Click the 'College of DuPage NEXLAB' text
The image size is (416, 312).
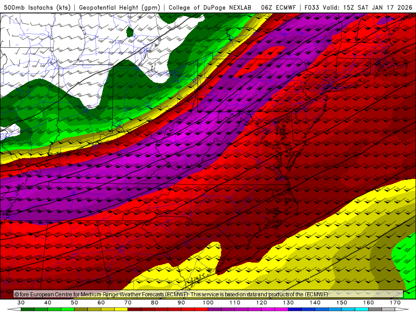(x=210, y=7)
